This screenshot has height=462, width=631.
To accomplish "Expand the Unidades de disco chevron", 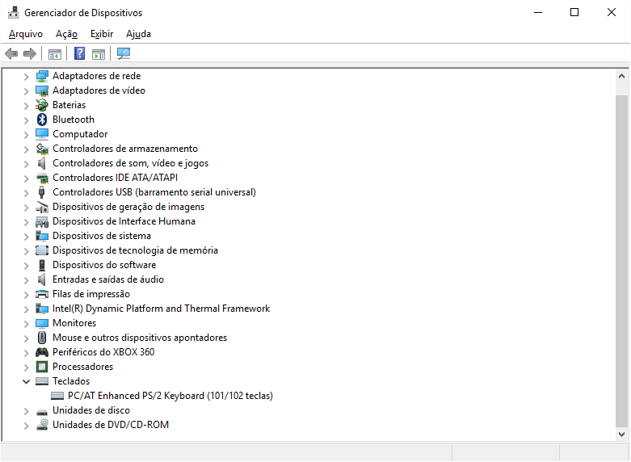I will pyautogui.click(x=26, y=411).
